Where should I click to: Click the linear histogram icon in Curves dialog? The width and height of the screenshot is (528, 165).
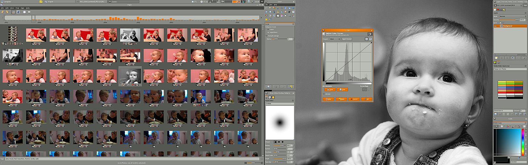point(366,39)
